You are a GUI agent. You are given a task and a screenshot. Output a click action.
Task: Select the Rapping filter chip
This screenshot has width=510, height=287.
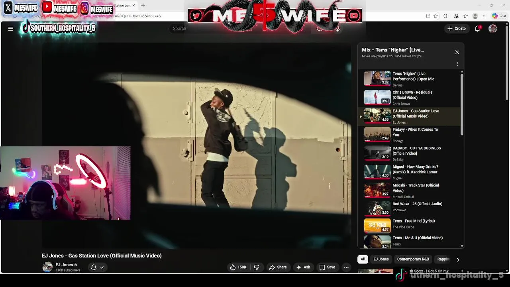tap(444, 259)
